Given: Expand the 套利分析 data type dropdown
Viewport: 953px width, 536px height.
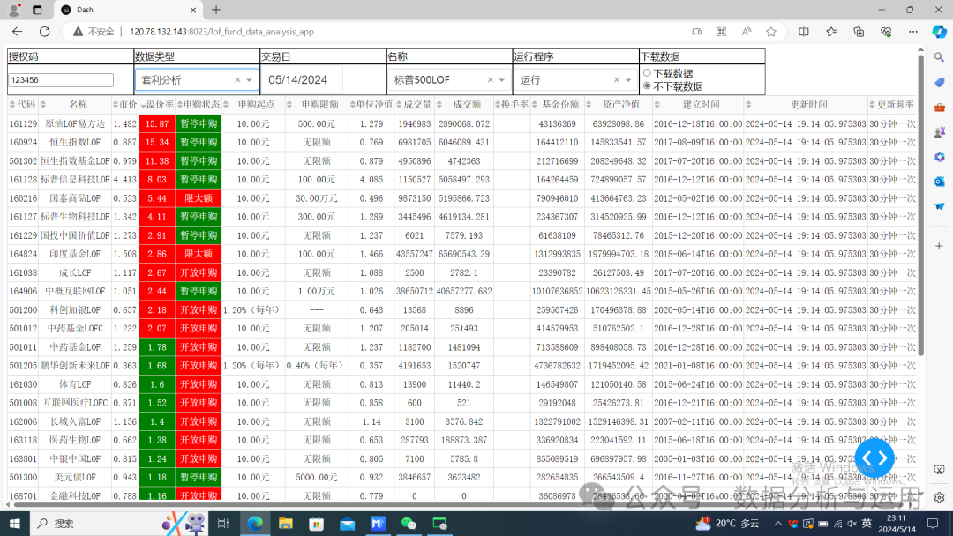Looking at the screenshot, I should click(x=249, y=80).
